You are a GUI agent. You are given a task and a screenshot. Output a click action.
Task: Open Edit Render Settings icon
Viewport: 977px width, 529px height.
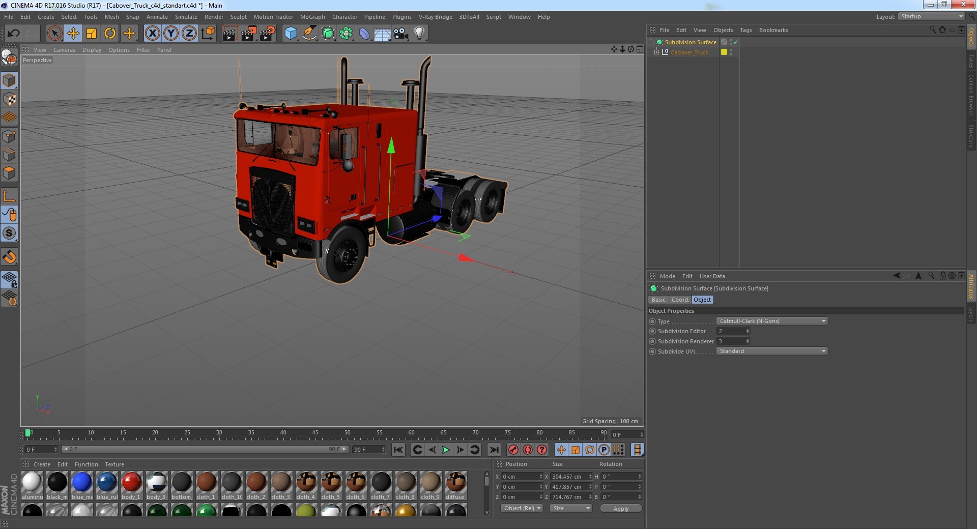point(267,34)
